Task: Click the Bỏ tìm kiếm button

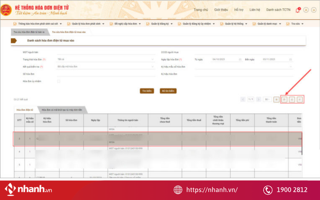Action: tap(168, 91)
